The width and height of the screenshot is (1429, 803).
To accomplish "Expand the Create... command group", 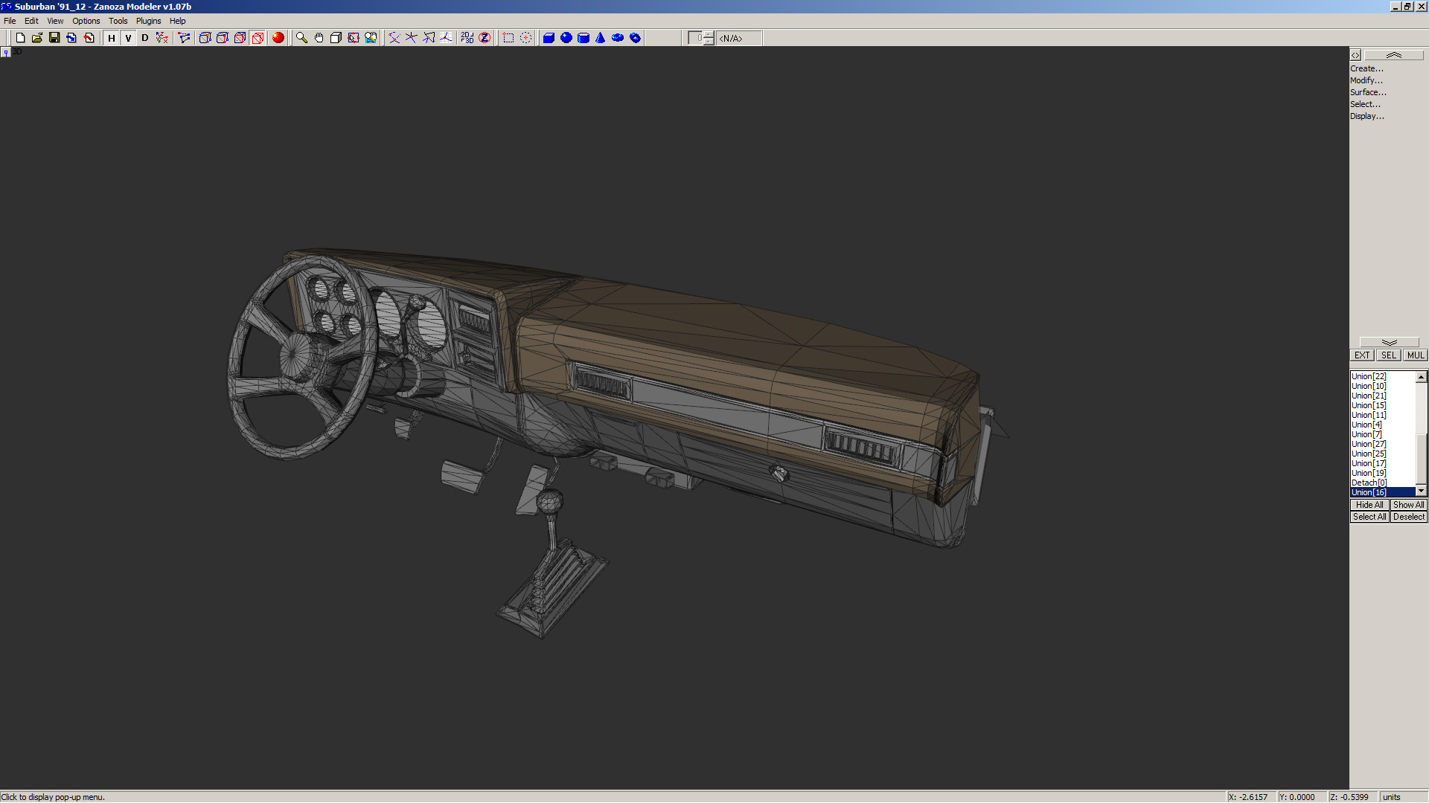I will coord(1366,68).
